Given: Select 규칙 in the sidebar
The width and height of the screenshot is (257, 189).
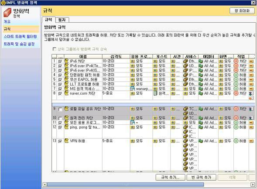Looking at the screenshot, I should point(21,29).
